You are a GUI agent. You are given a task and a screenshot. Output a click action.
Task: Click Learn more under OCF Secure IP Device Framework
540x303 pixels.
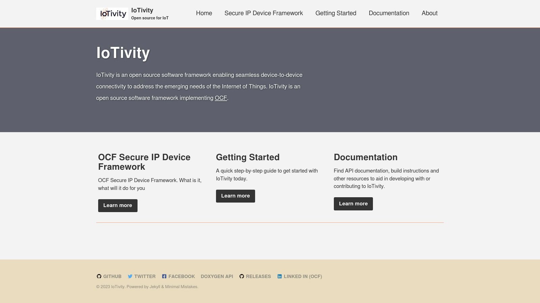117,205
